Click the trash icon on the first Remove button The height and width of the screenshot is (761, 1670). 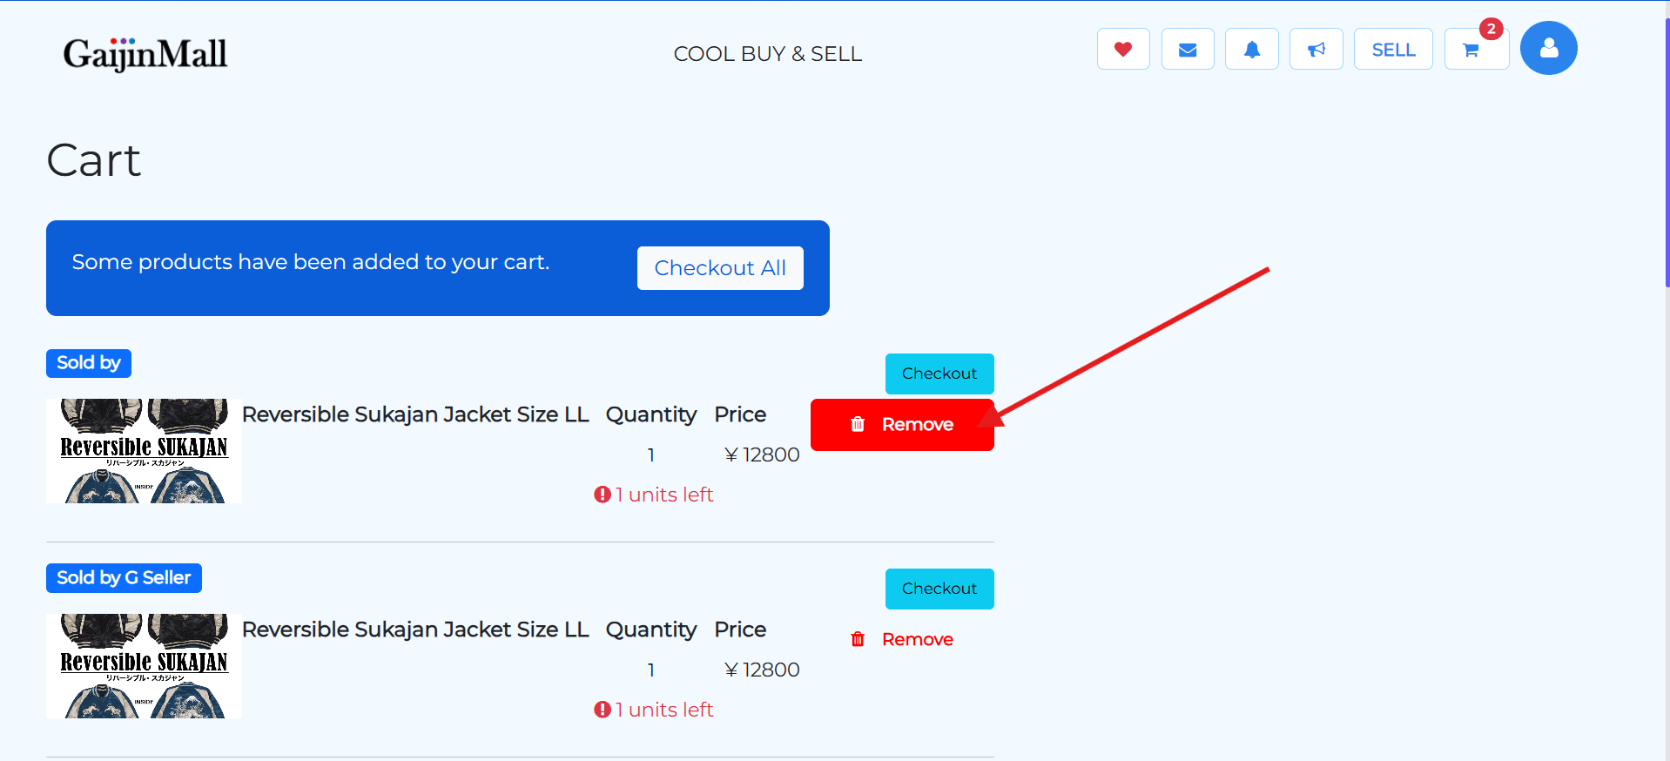[858, 424]
